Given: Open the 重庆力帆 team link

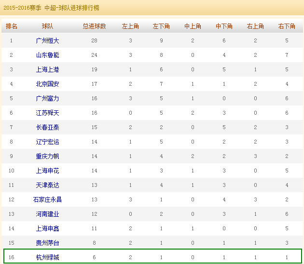Looking at the screenshot, I should (x=47, y=156).
